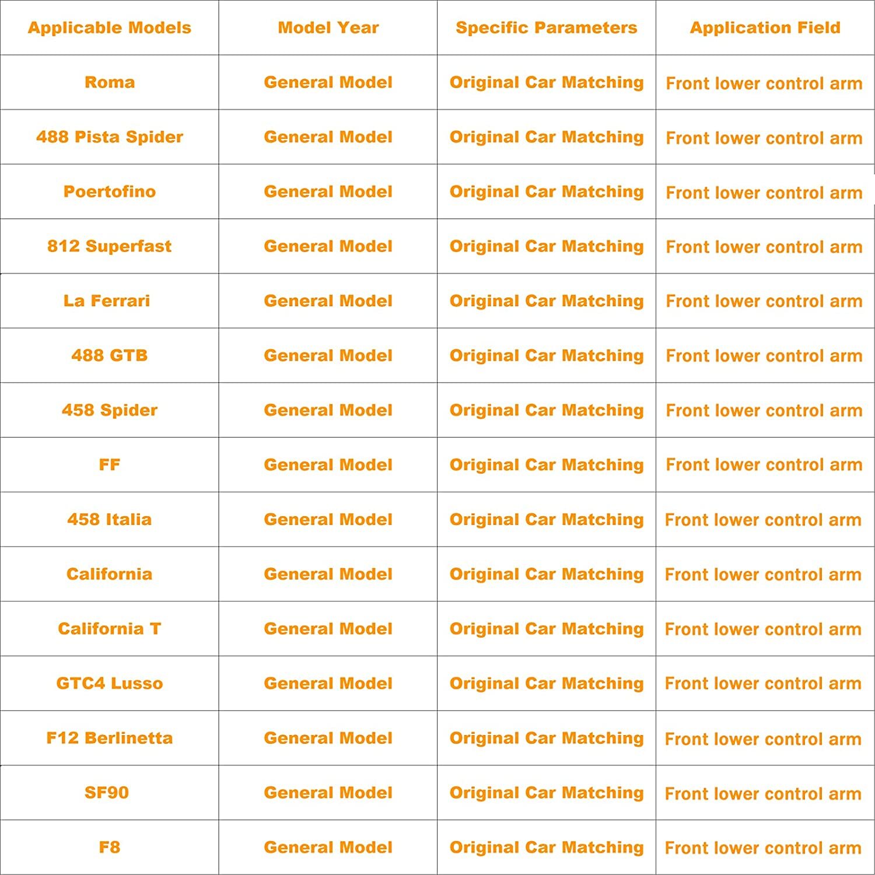
Task: Select the FF model cell
Action: pyautogui.click(x=110, y=465)
